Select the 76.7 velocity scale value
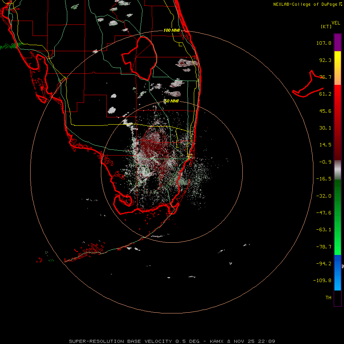 325,77
